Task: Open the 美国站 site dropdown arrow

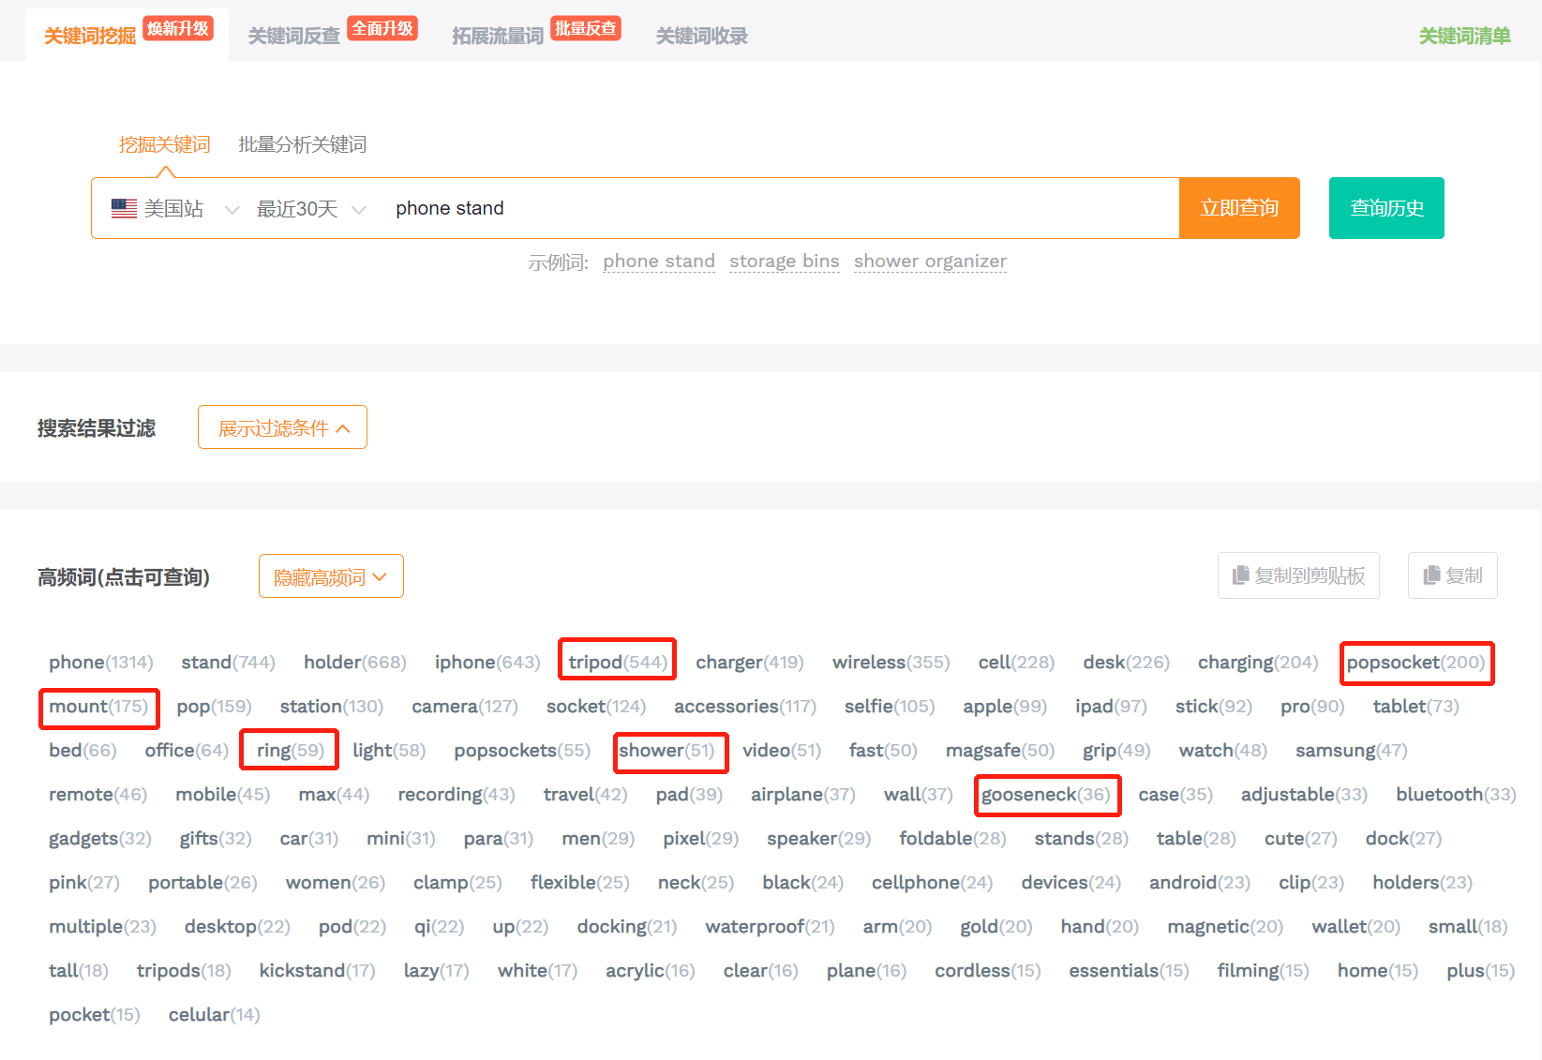Action: pos(232,209)
